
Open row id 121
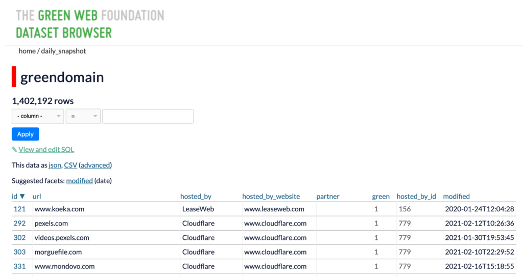[x=19, y=209]
